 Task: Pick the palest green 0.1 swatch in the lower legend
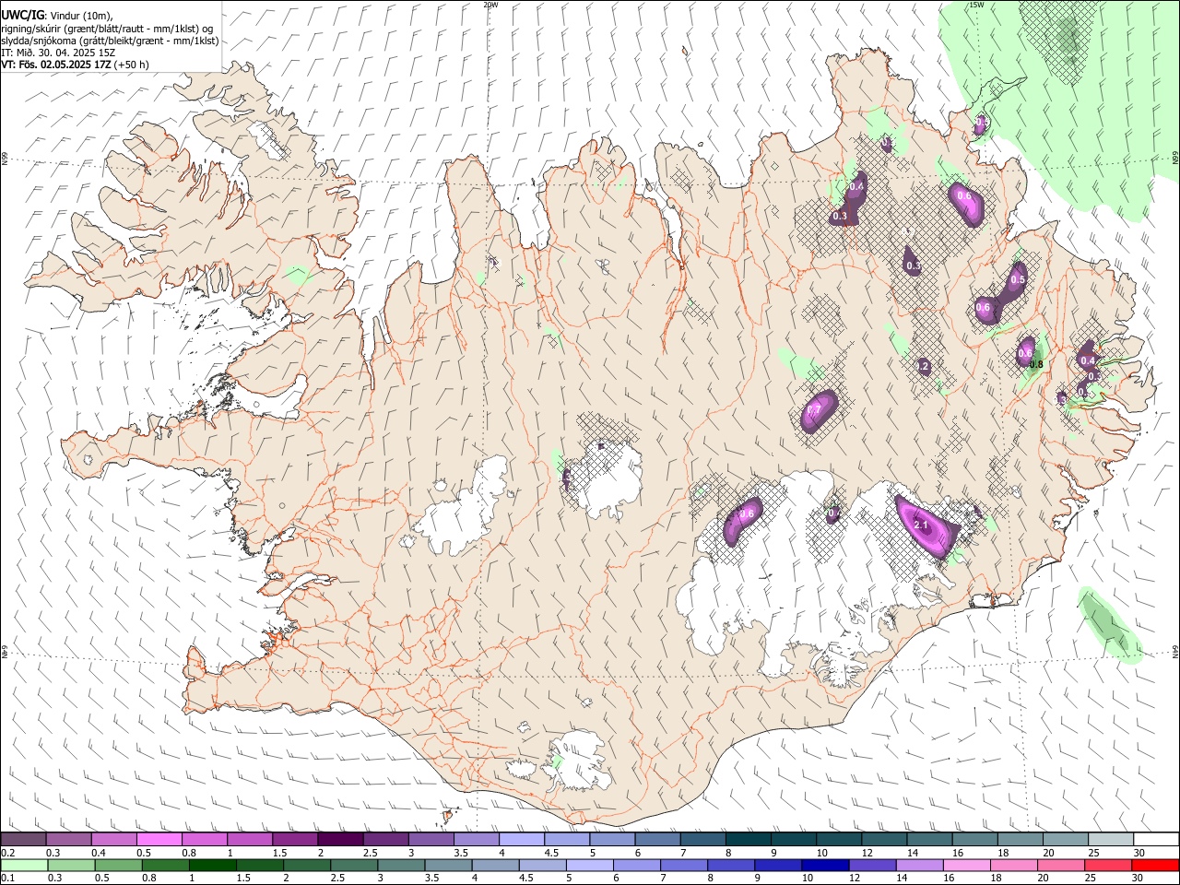24,866
